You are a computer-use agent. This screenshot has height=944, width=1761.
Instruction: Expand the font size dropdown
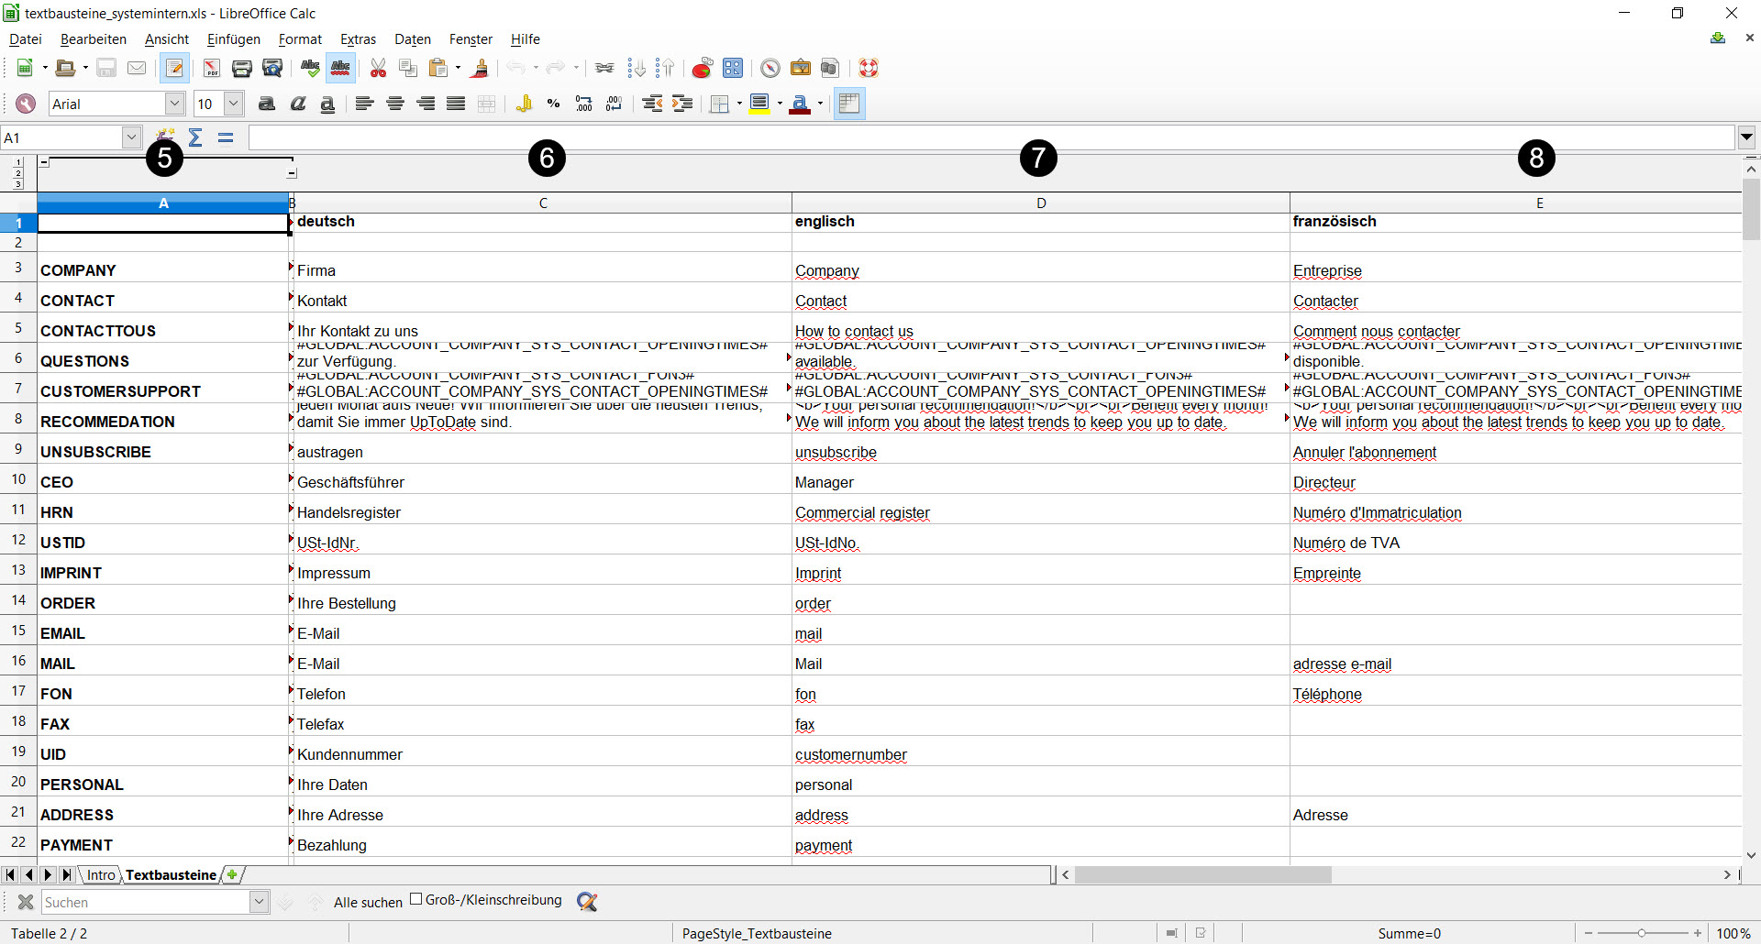click(x=234, y=104)
